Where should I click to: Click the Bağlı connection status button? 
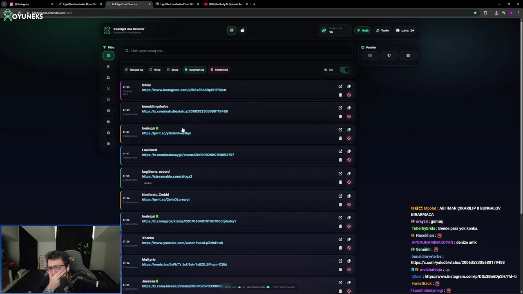click(362, 30)
